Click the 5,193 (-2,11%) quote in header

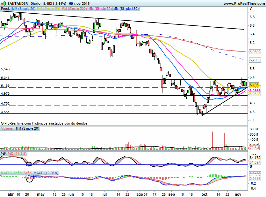tap(54, 3)
